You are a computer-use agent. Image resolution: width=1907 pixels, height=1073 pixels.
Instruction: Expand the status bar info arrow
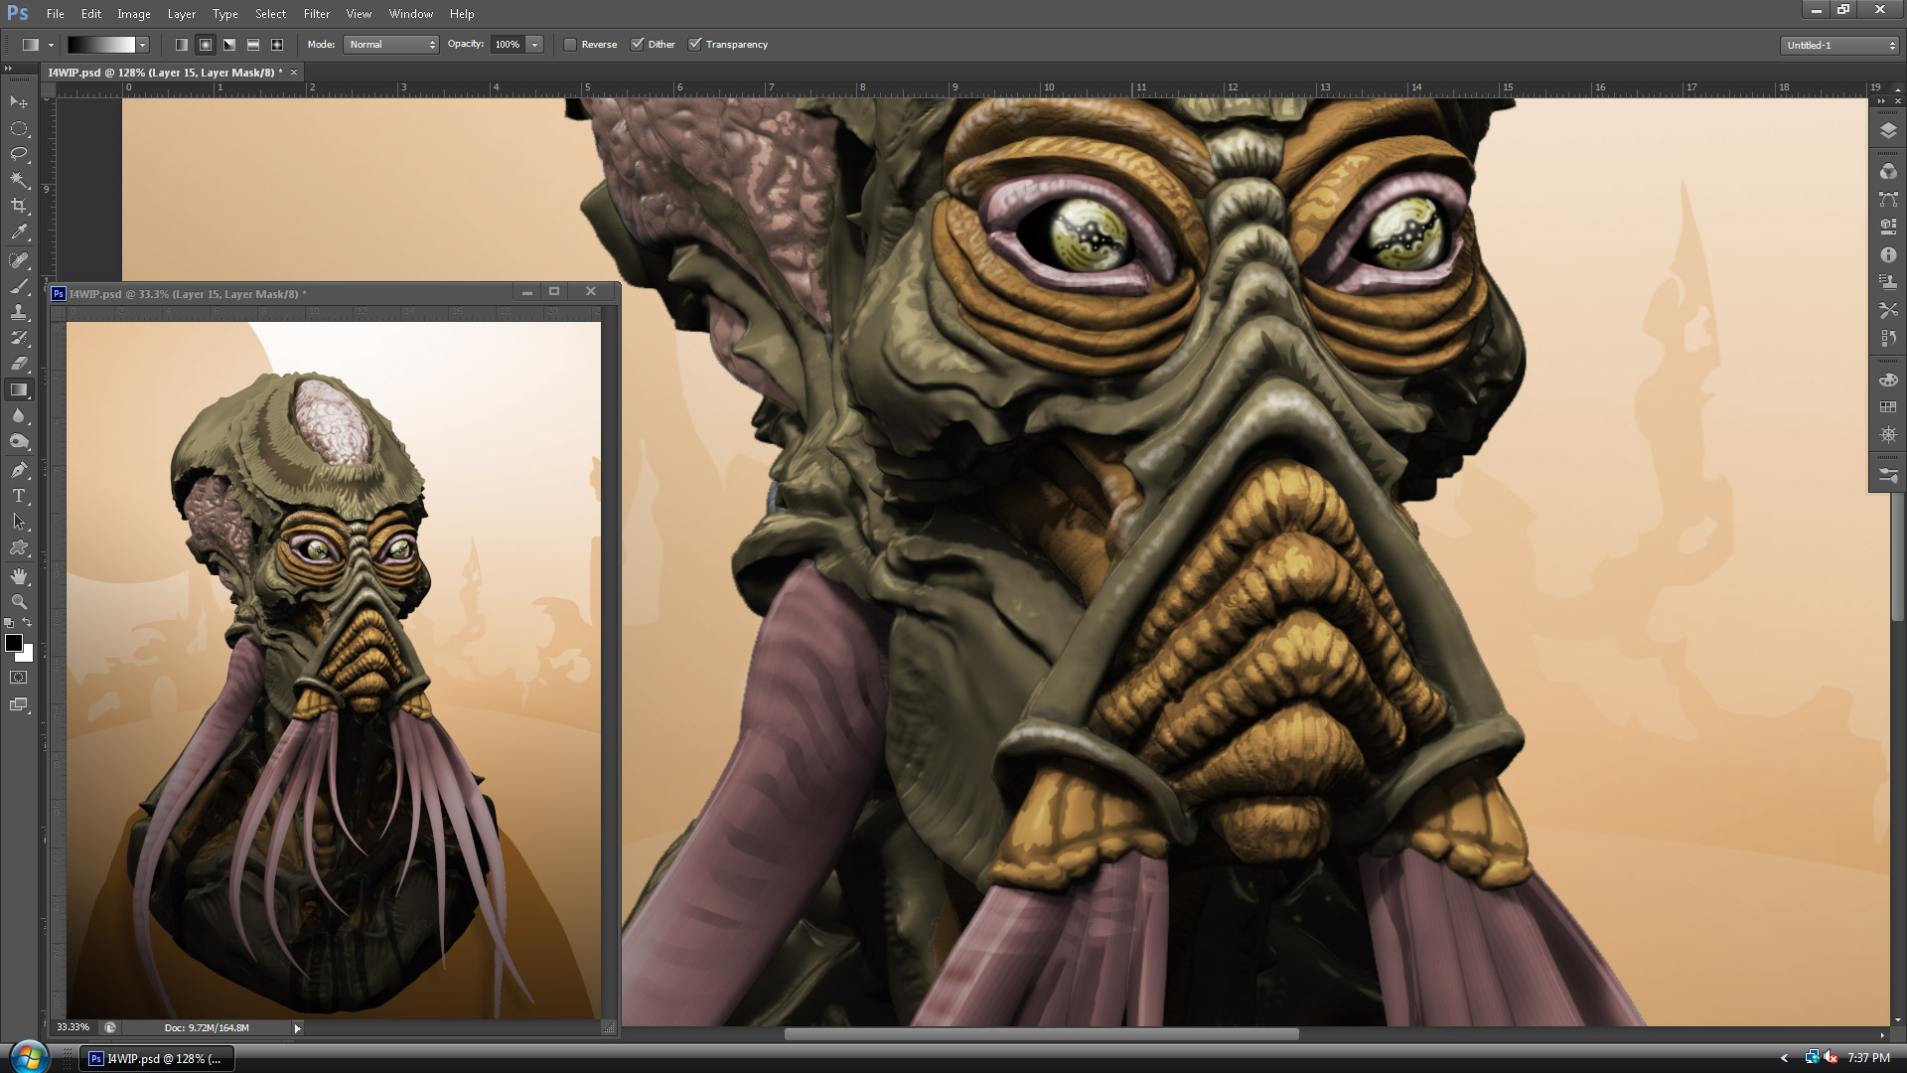[297, 1028]
